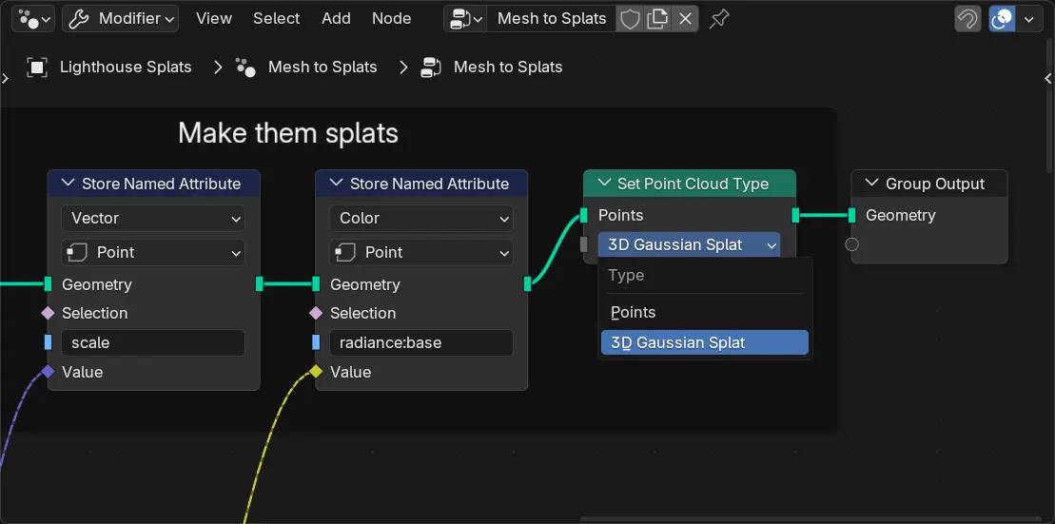Collapse the radiance:base Store Named Attribute node
This screenshot has width=1055, height=524.
[x=337, y=184]
